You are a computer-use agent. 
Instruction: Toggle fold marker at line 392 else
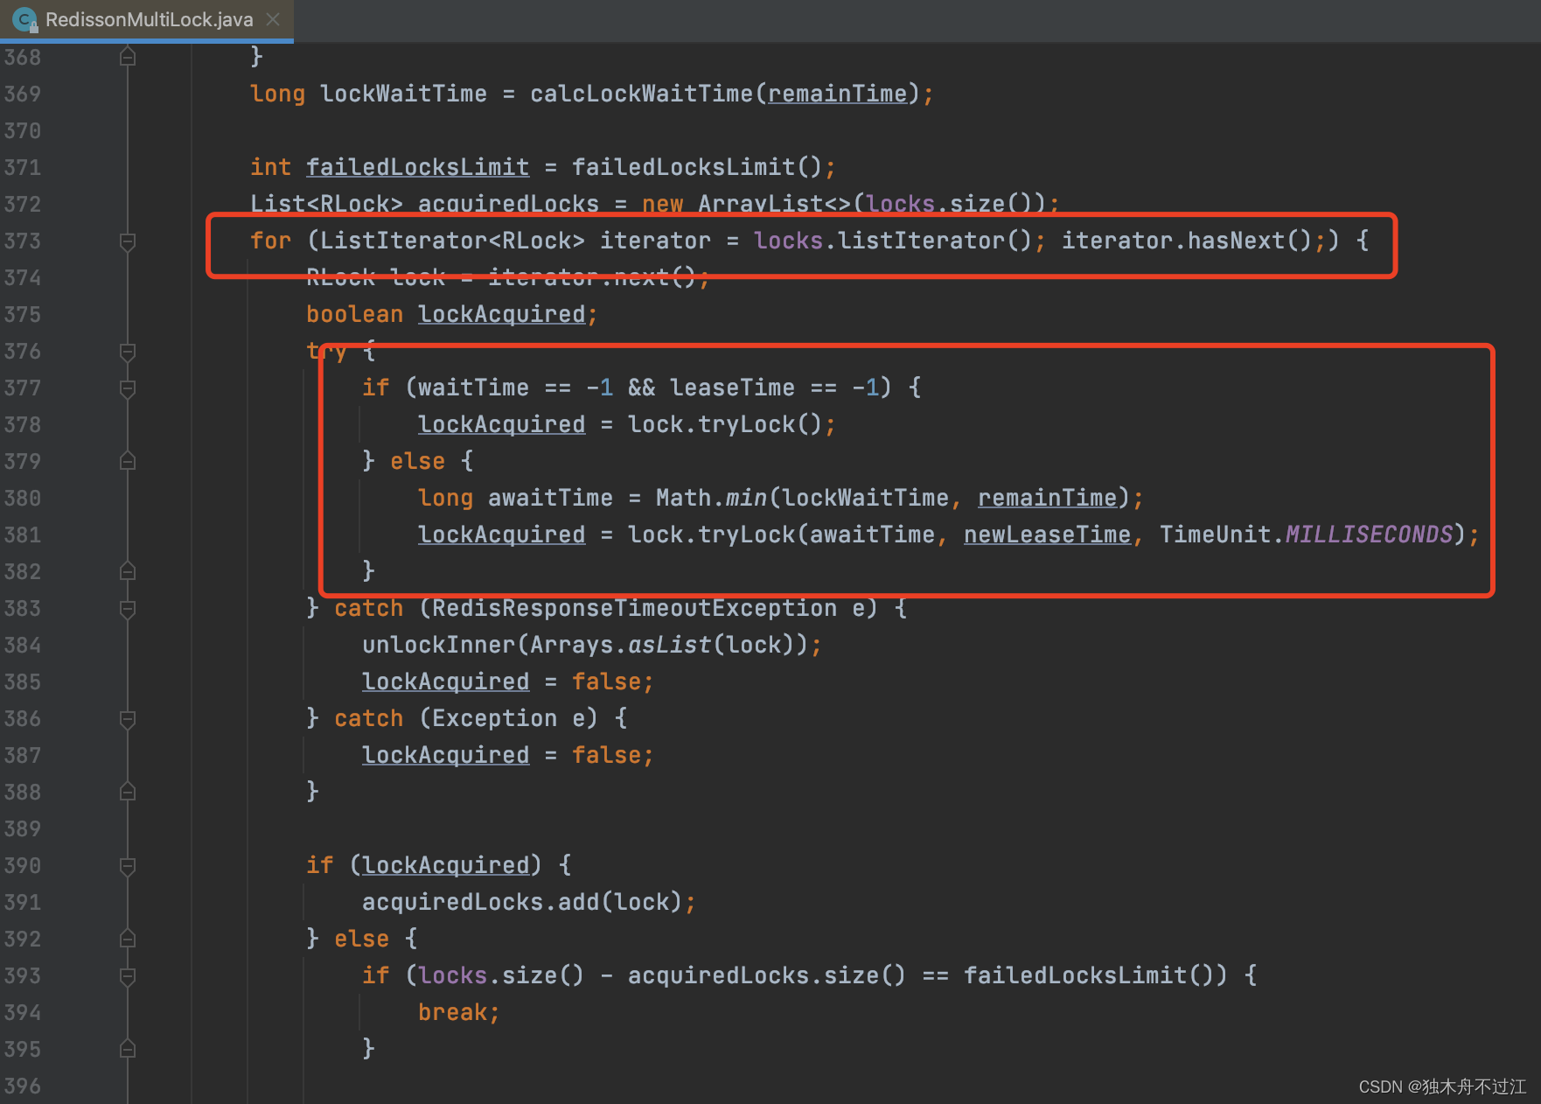tap(128, 939)
